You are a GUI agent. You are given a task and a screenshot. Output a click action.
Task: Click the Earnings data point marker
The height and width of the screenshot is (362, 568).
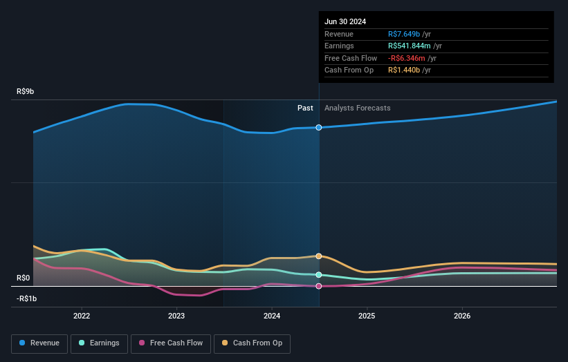click(x=319, y=275)
